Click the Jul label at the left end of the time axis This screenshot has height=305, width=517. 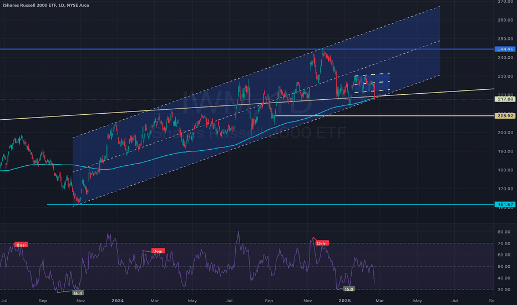pyautogui.click(x=4, y=301)
